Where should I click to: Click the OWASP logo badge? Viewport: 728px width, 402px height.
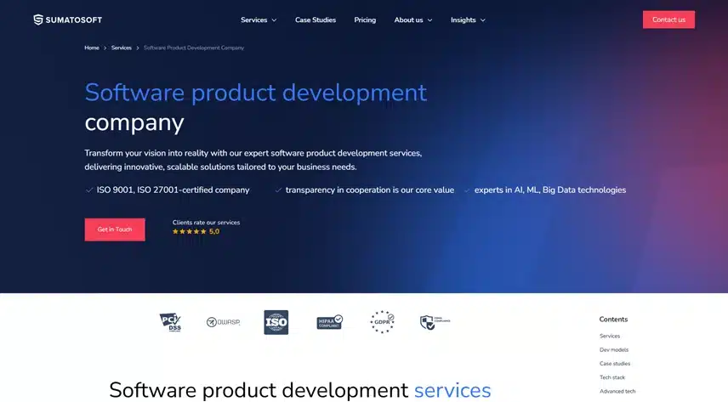coord(223,322)
